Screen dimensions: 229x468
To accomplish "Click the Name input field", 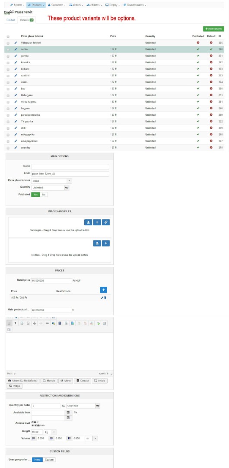I will pos(70,166).
